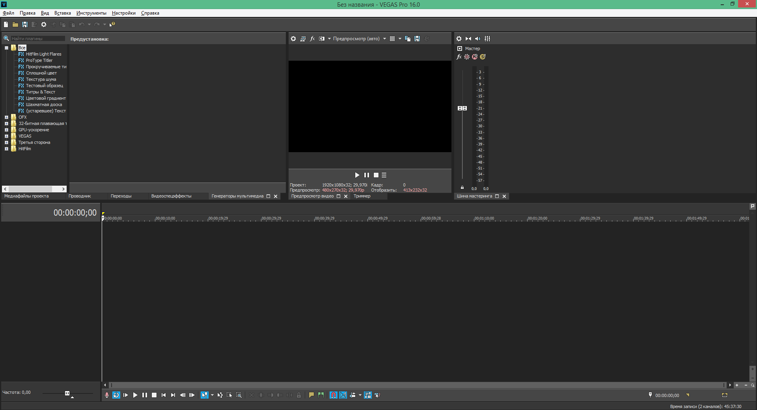Click the record arm icon on Master bus
This screenshot has height=410, width=757.
click(467, 57)
